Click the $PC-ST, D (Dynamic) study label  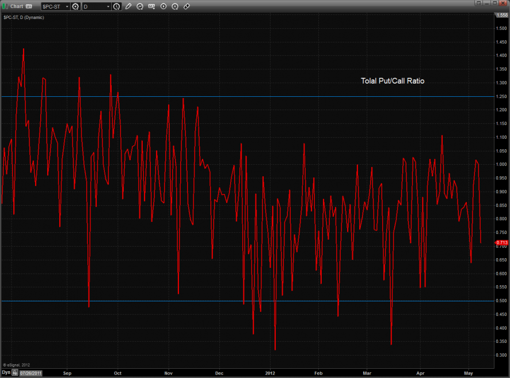(24, 17)
